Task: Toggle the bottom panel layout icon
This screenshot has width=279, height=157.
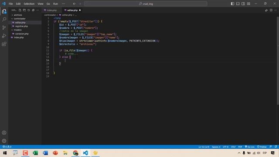Action: (238, 4)
